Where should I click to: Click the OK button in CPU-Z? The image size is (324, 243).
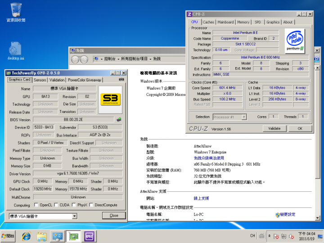coord(300,129)
